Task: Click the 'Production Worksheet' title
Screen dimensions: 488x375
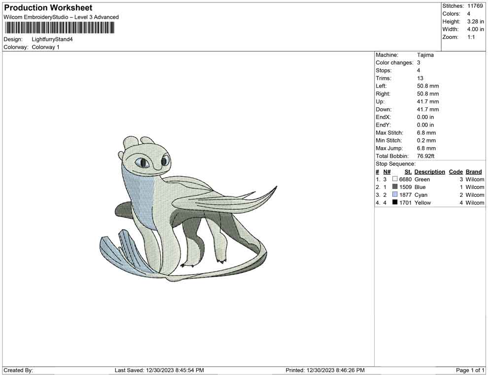Action: click(x=48, y=8)
